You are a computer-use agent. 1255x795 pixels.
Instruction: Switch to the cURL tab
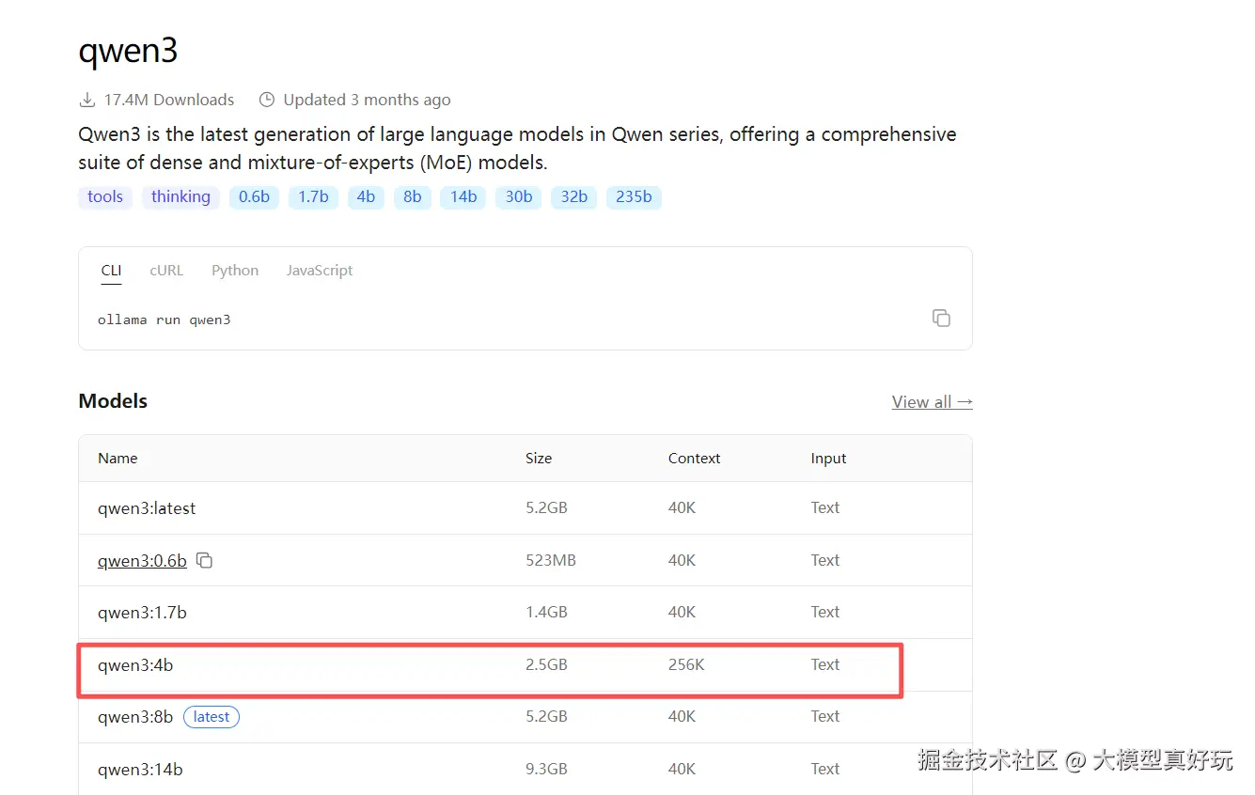166,271
